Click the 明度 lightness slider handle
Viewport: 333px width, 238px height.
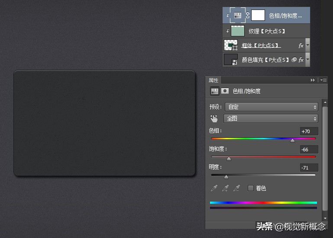coord(226,177)
